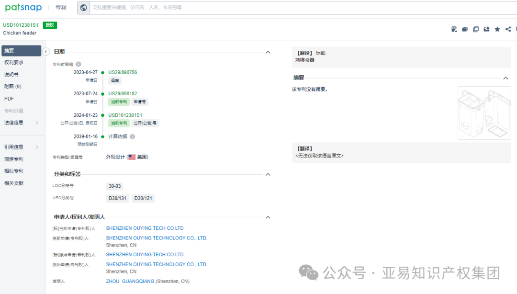Click the patsnap logo
The width and height of the screenshot is (517, 294).
(23, 7)
